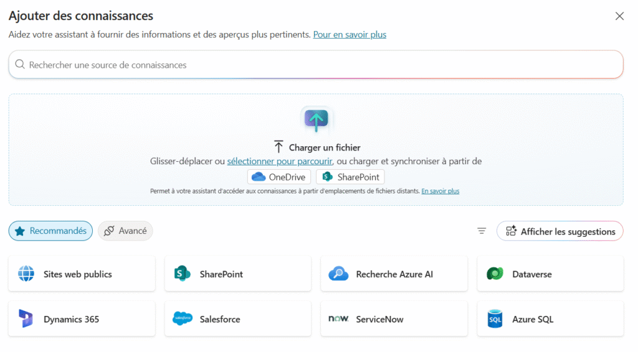
Task: Switch to the Recommandés tab
Action: click(50, 231)
